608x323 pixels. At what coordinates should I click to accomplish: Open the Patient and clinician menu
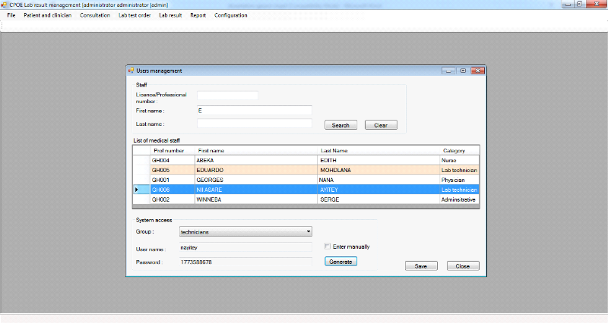pos(48,15)
